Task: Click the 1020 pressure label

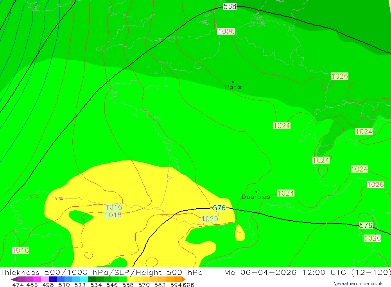Action: coord(210,219)
